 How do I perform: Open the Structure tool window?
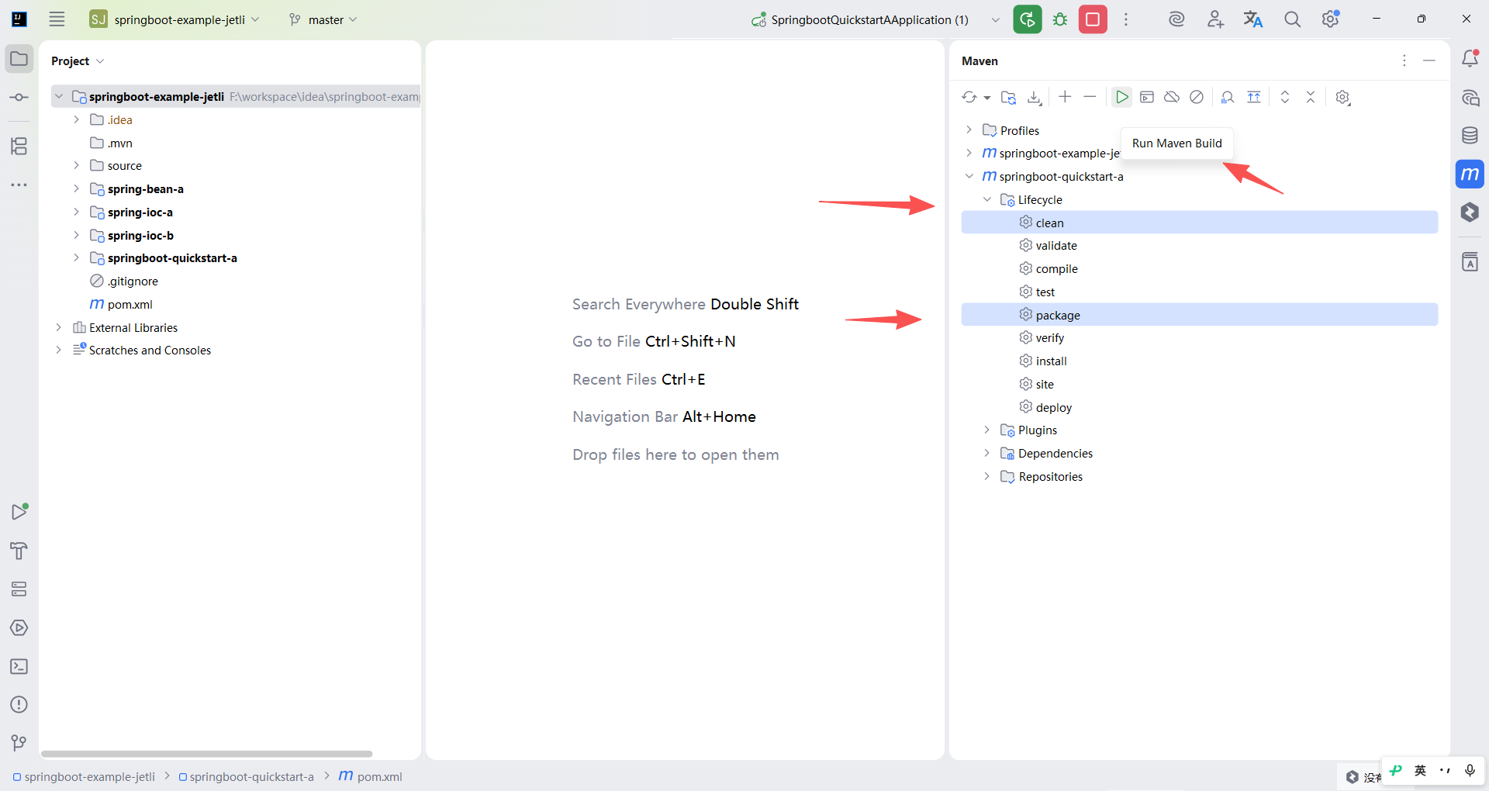[19, 146]
